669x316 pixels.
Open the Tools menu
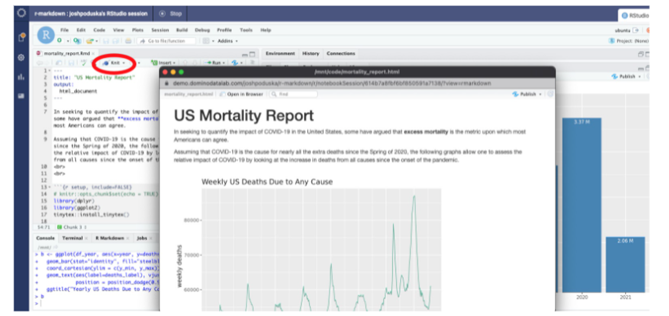pos(246,30)
